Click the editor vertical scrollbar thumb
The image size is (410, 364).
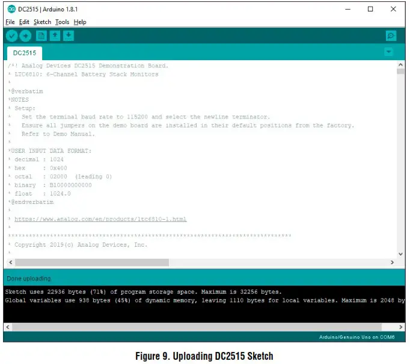[400, 72]
